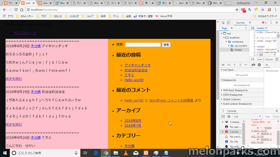Toggle the console sidebar
This screenshot has width=280, height=157.
(x=223, y=116)
